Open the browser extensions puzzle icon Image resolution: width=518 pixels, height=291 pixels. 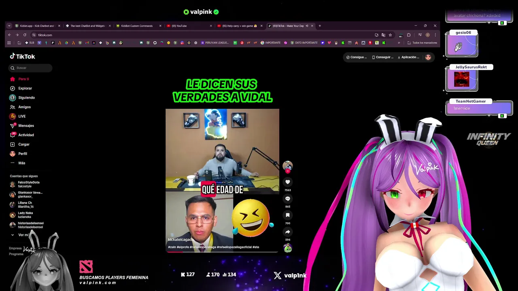click(x=409, y=35)
